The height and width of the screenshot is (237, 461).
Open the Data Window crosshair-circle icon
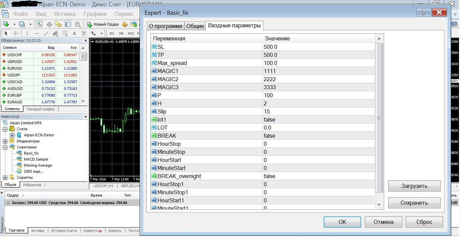(x=49, y=24)
